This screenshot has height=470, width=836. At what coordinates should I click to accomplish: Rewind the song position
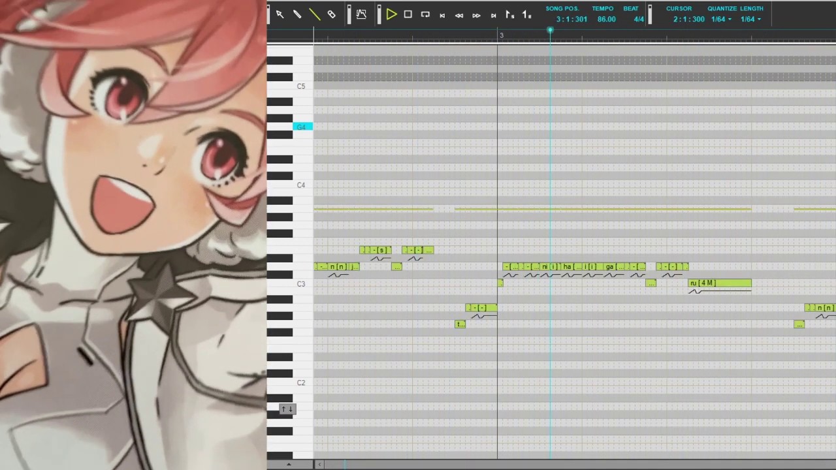[459, 15]
